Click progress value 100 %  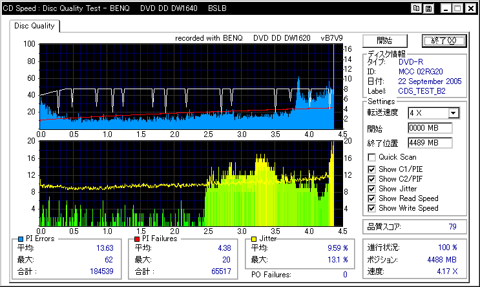(x=448, y=248)
